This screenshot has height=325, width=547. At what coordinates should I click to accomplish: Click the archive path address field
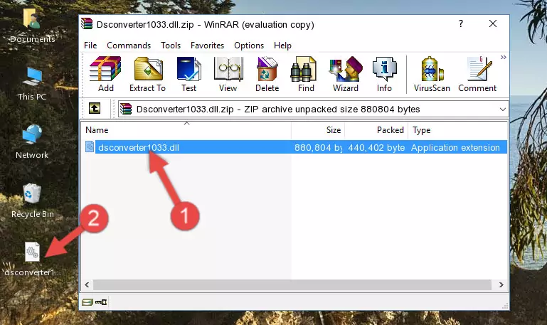313,109
